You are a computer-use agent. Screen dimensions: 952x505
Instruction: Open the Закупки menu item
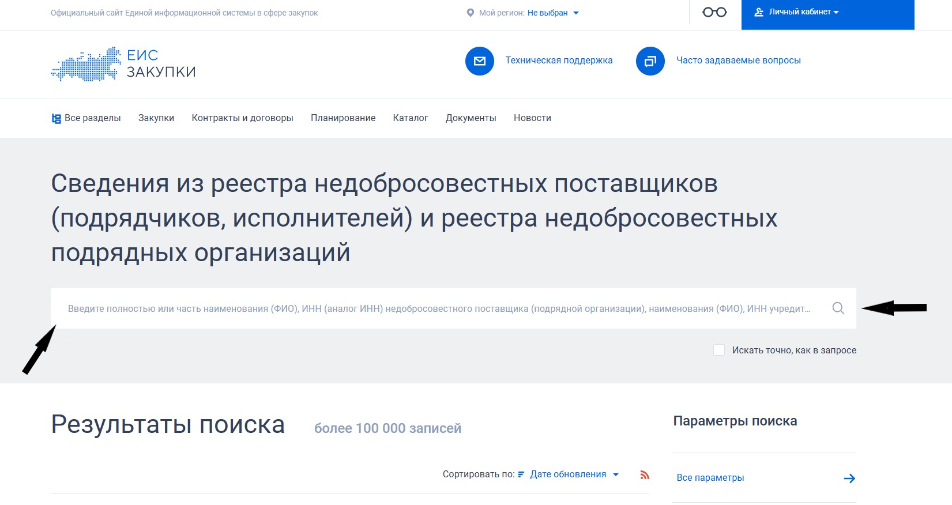(x=156, y=118)
